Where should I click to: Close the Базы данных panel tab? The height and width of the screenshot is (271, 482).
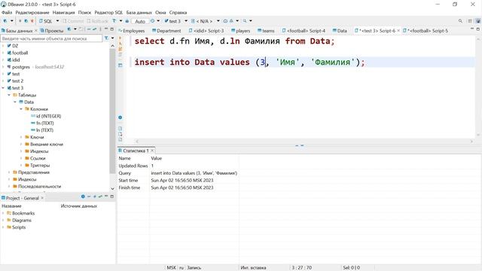(35, 31)
